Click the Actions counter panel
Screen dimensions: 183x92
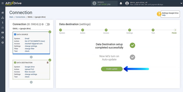(104, 3)
